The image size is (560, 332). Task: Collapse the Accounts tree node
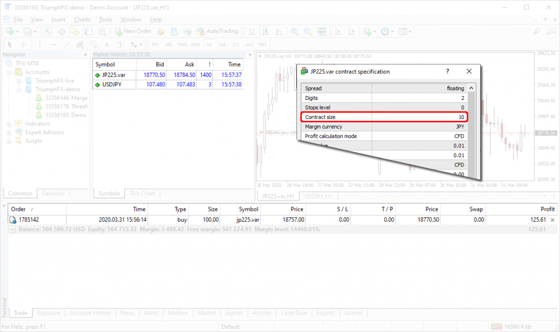pos(9,73)
